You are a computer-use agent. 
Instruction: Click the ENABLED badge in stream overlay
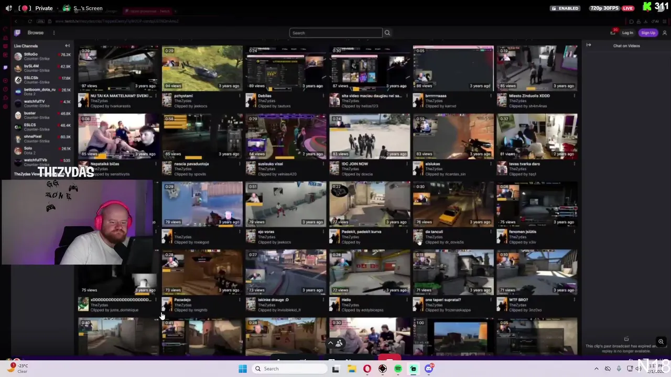tap(565, 8)
